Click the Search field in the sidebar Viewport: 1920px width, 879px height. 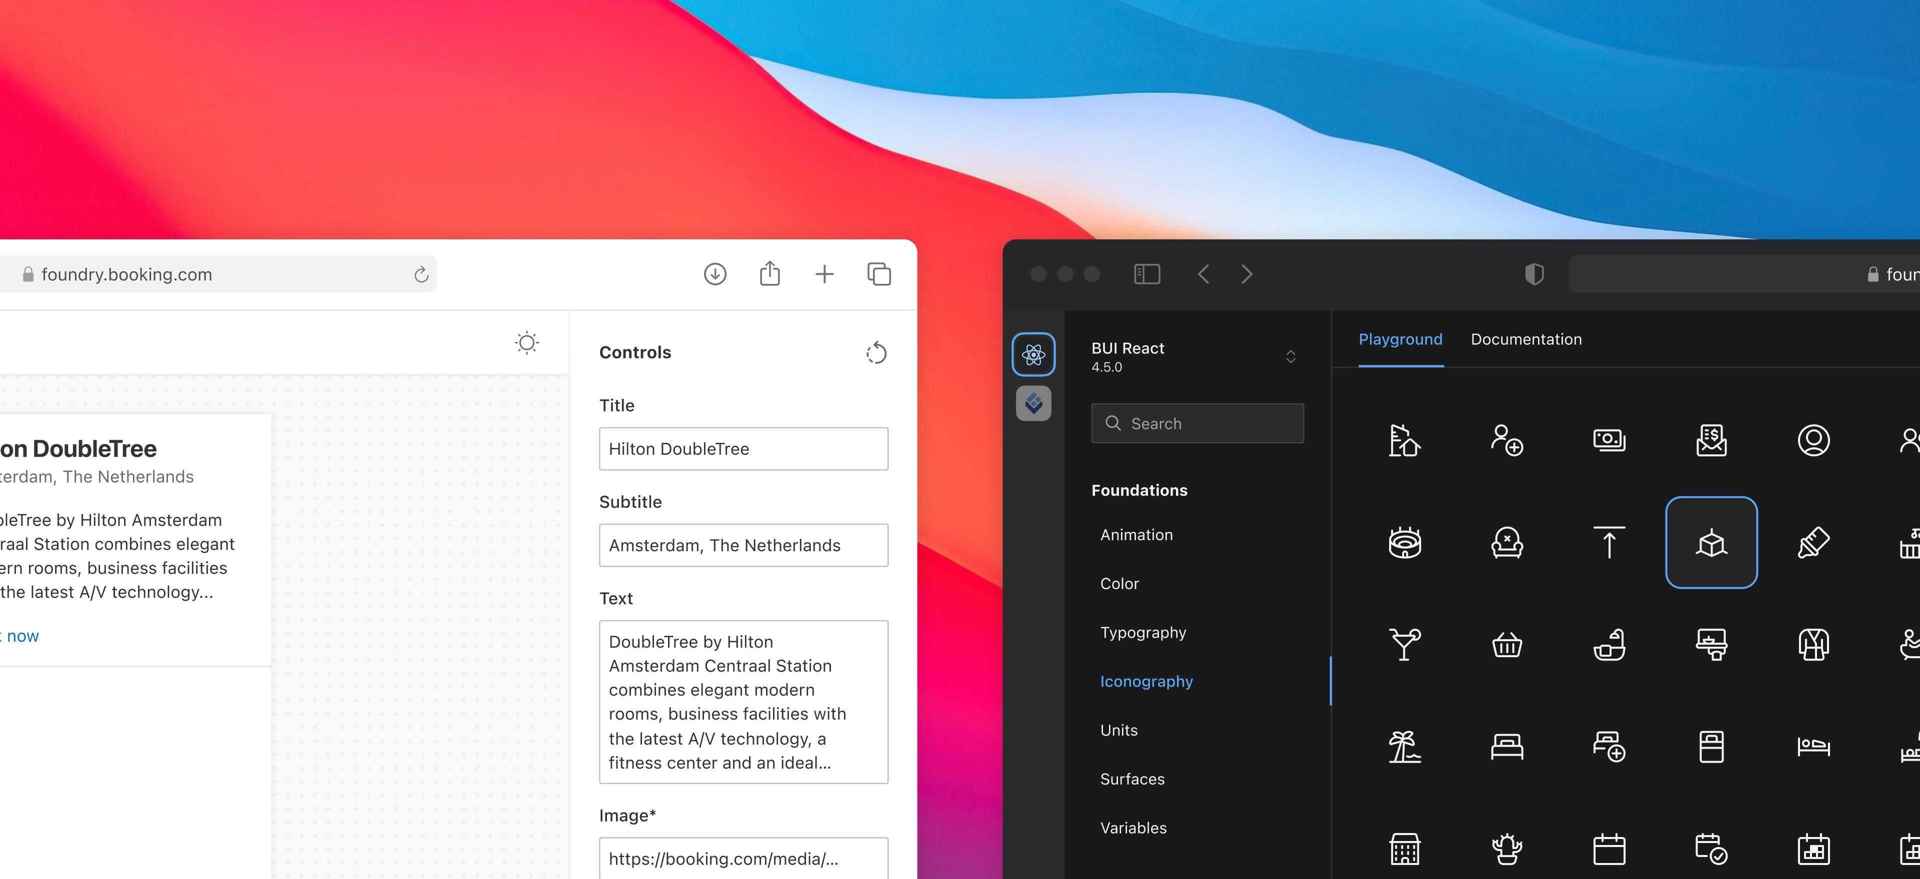[1197, 423]
